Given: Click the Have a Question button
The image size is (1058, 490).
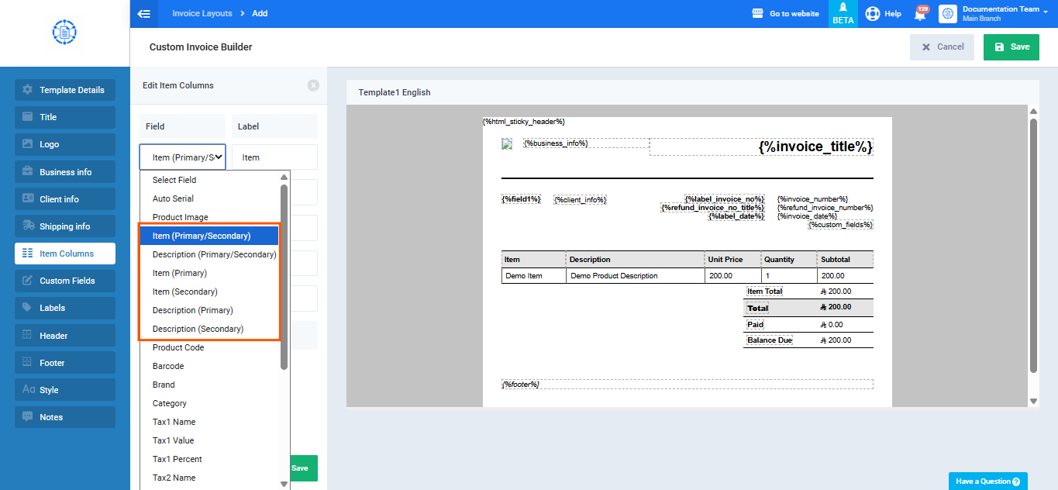Looking at the screenshot, I should point(988,481).
